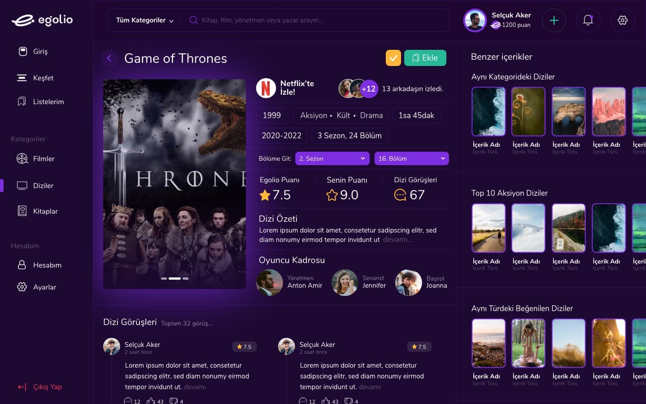Screen dimensions: 646x404
Task: Click devamı in the first review
Action: (x=195, y=387)
